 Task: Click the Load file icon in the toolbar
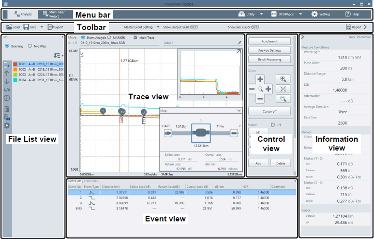tap(10, 27)
